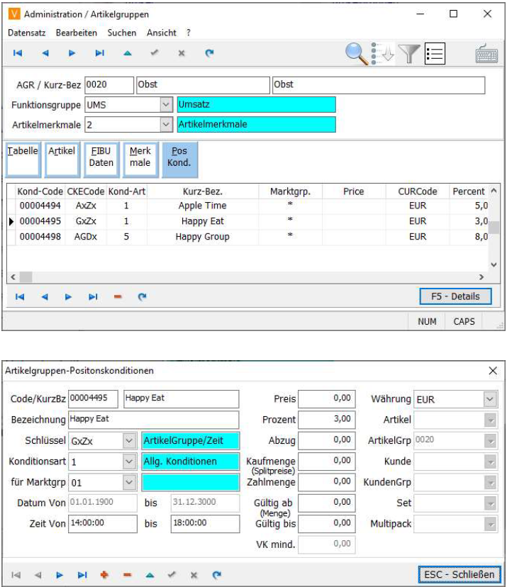The width and height of the screenshot is (507, 587).
Task: Select the Happy Group table row
Action: pyautogui.click(x=202, y=237)
